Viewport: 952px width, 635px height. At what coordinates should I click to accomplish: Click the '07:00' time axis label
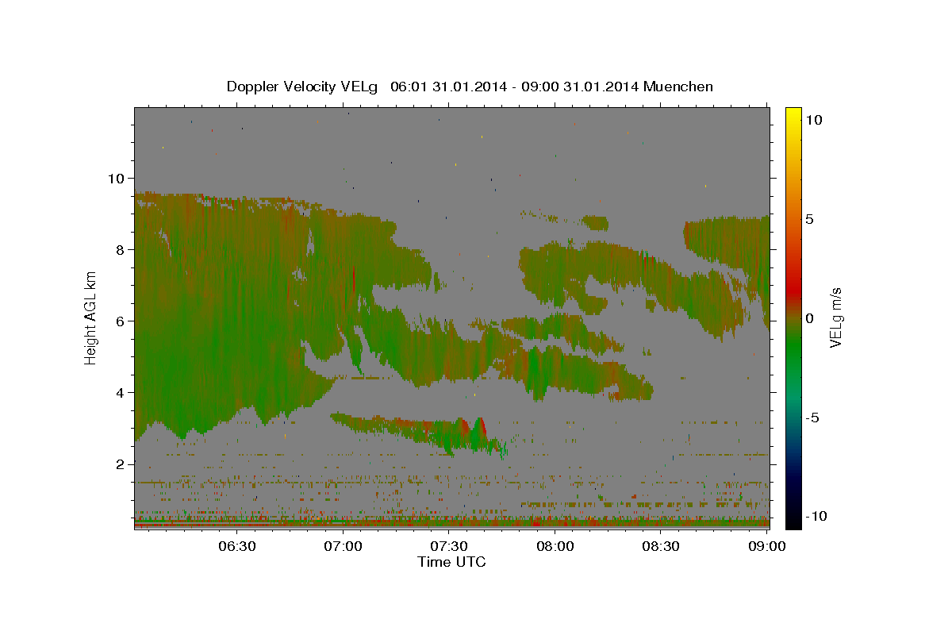coord(344,546)
